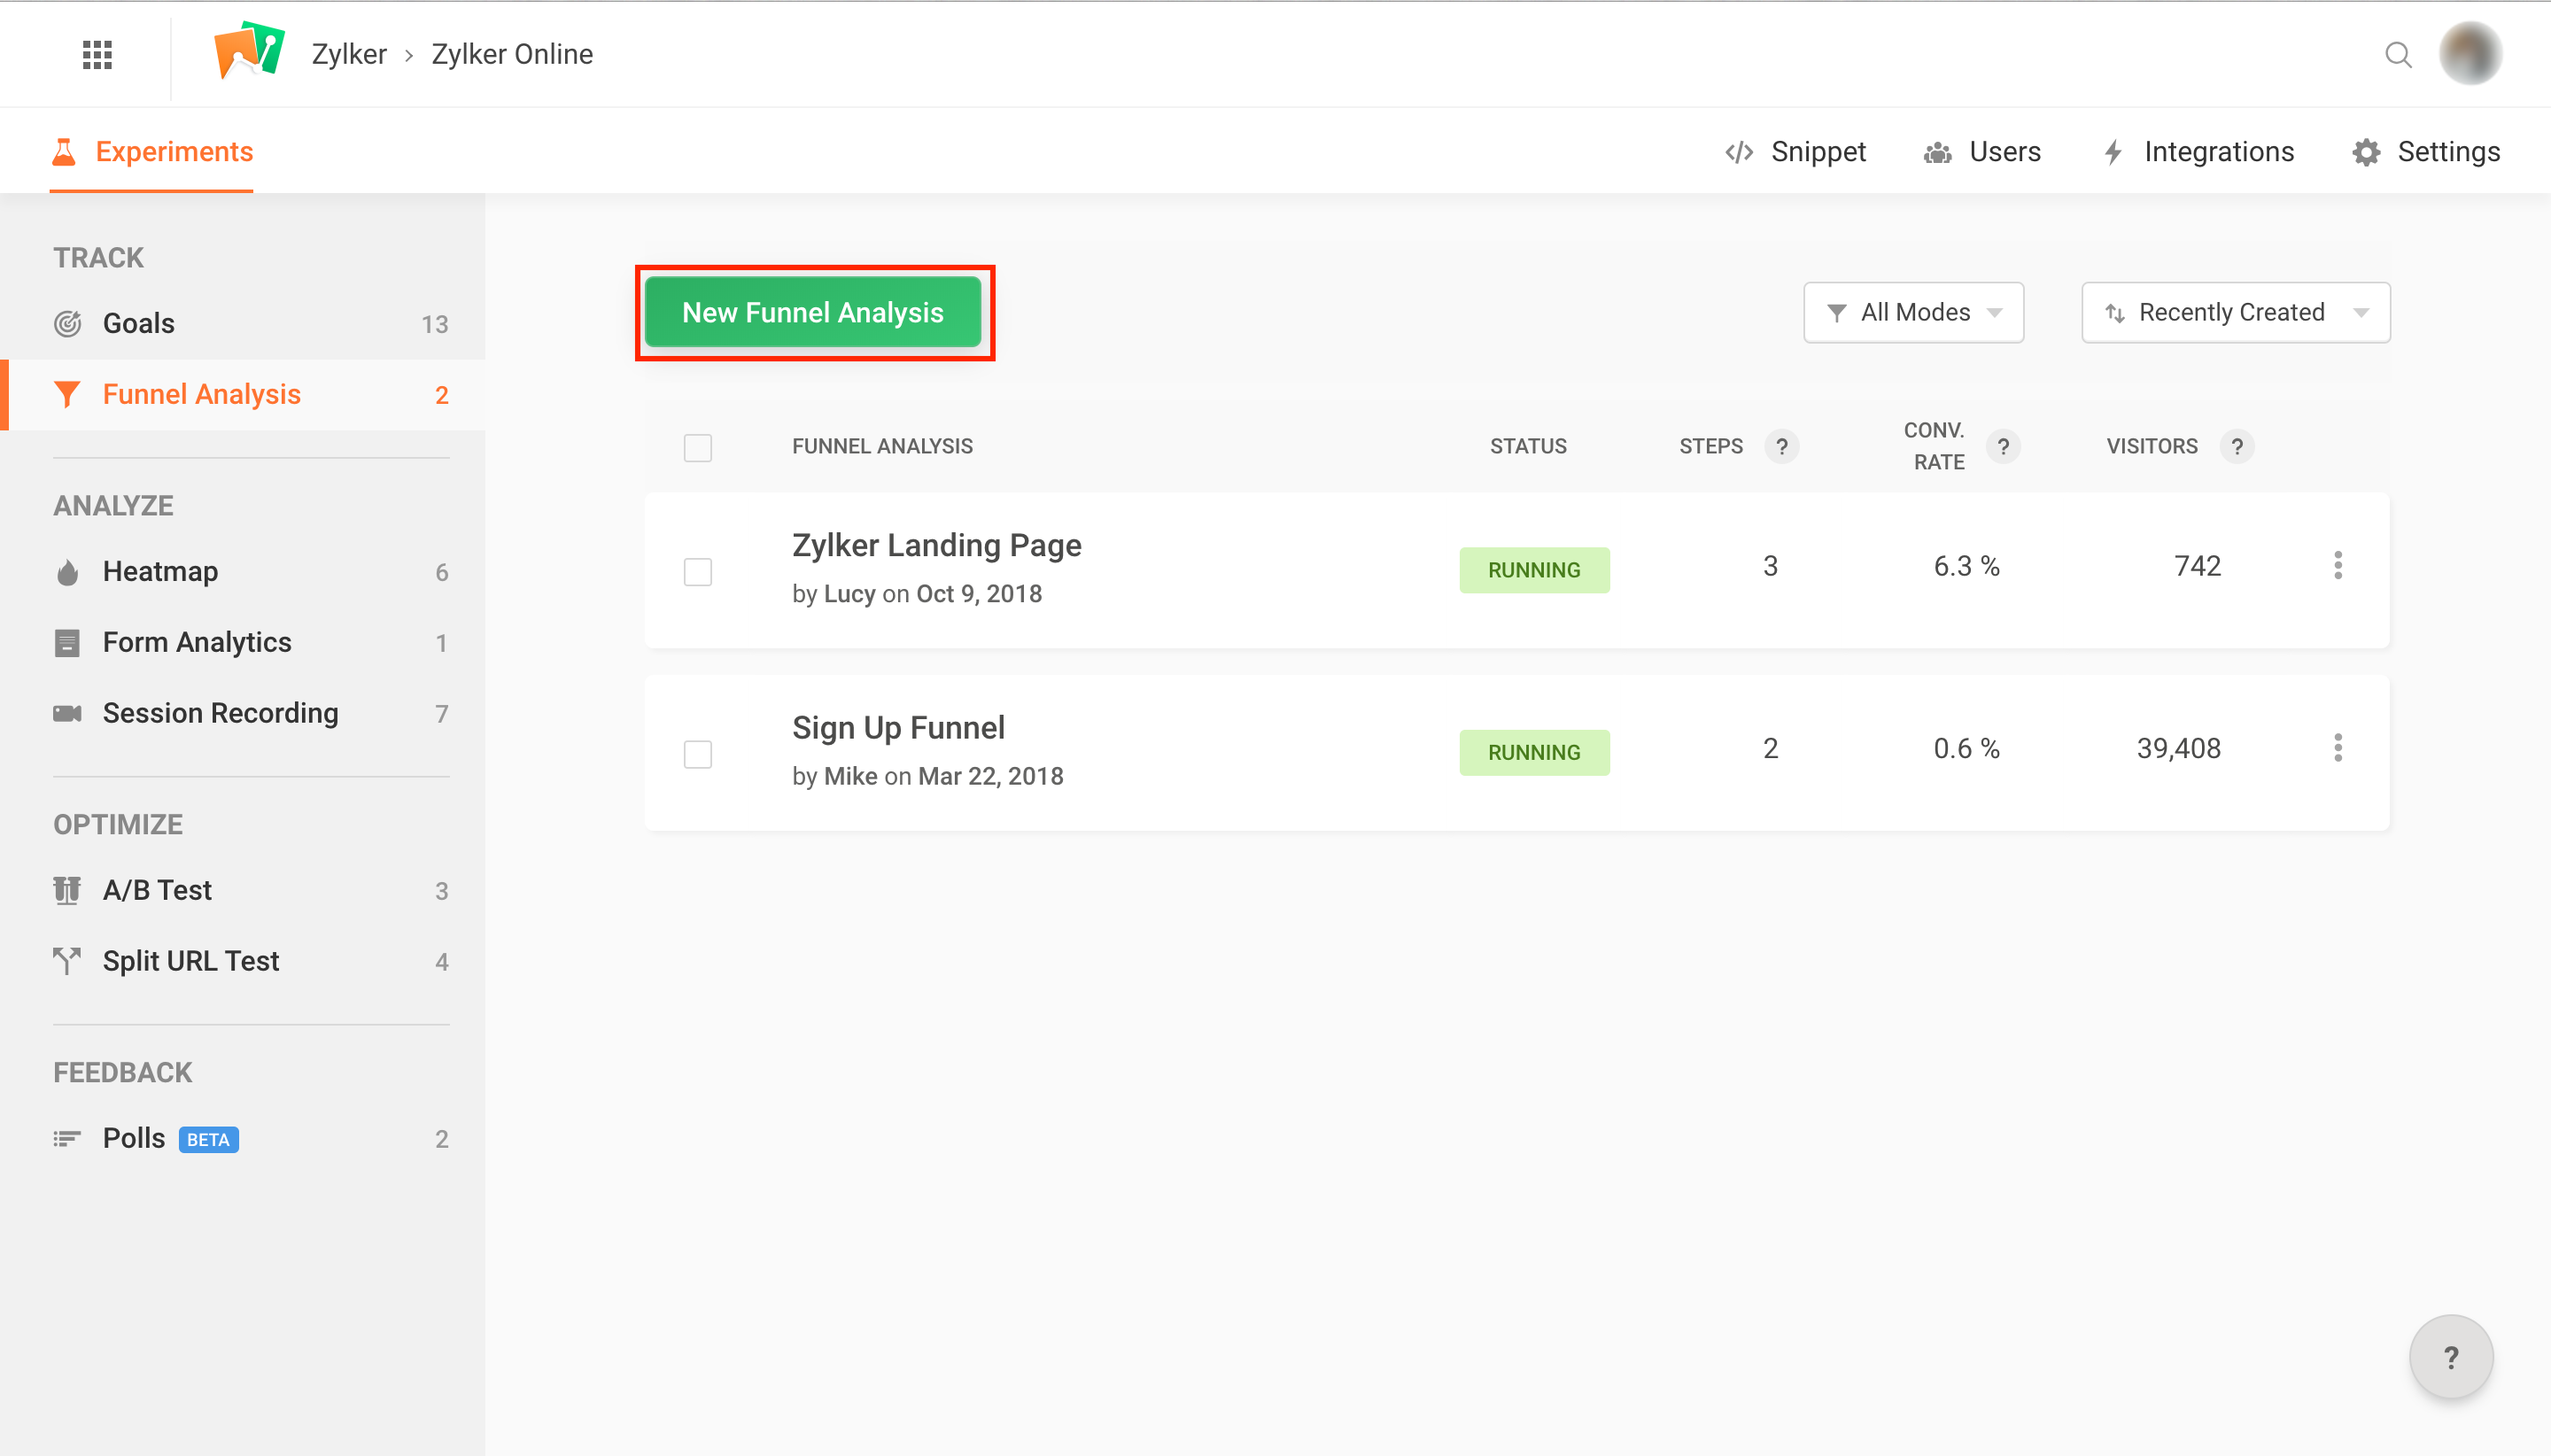
Task: Open the Settings page
Action: [x=2425, y=152]
